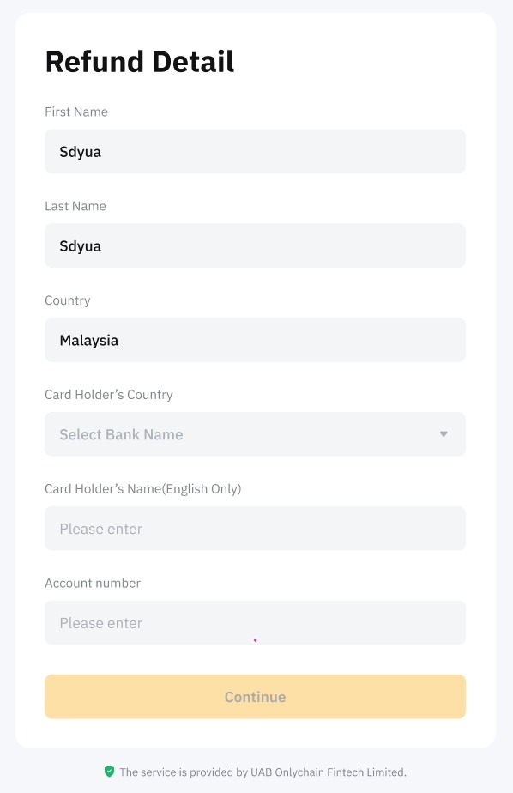513x793 pixels.
Task: Click the Last Name input field
Action: click(x=256, y=245)
